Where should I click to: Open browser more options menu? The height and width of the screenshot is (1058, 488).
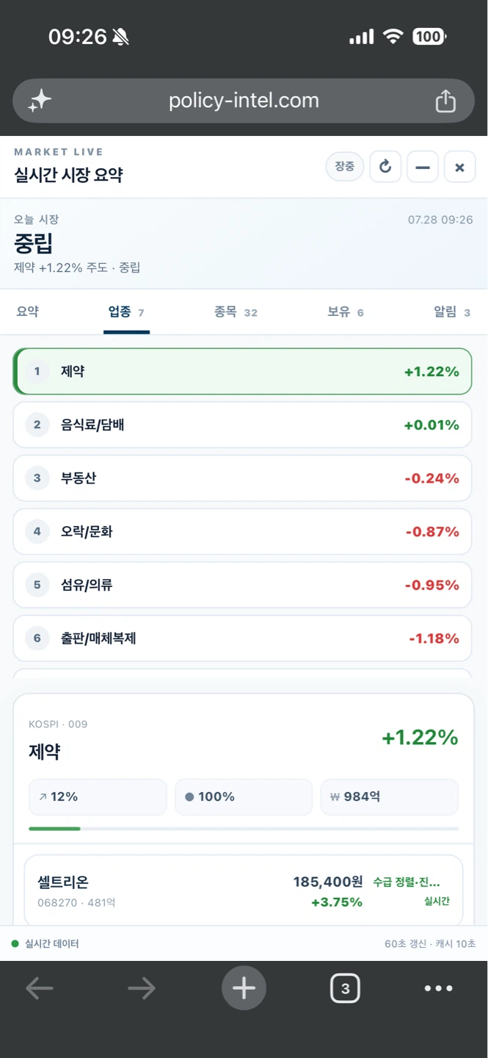coord(439,988)
